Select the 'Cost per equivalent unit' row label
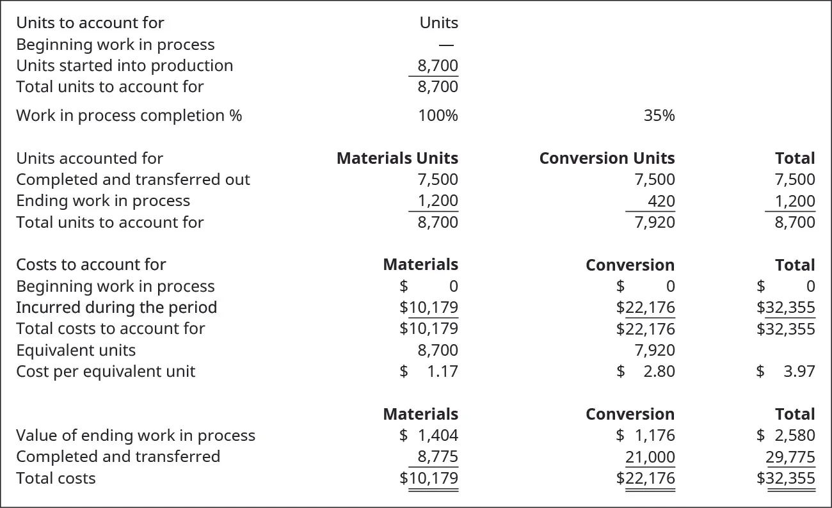This screenshot has height=508, width=832. click(x=106, y=372)
